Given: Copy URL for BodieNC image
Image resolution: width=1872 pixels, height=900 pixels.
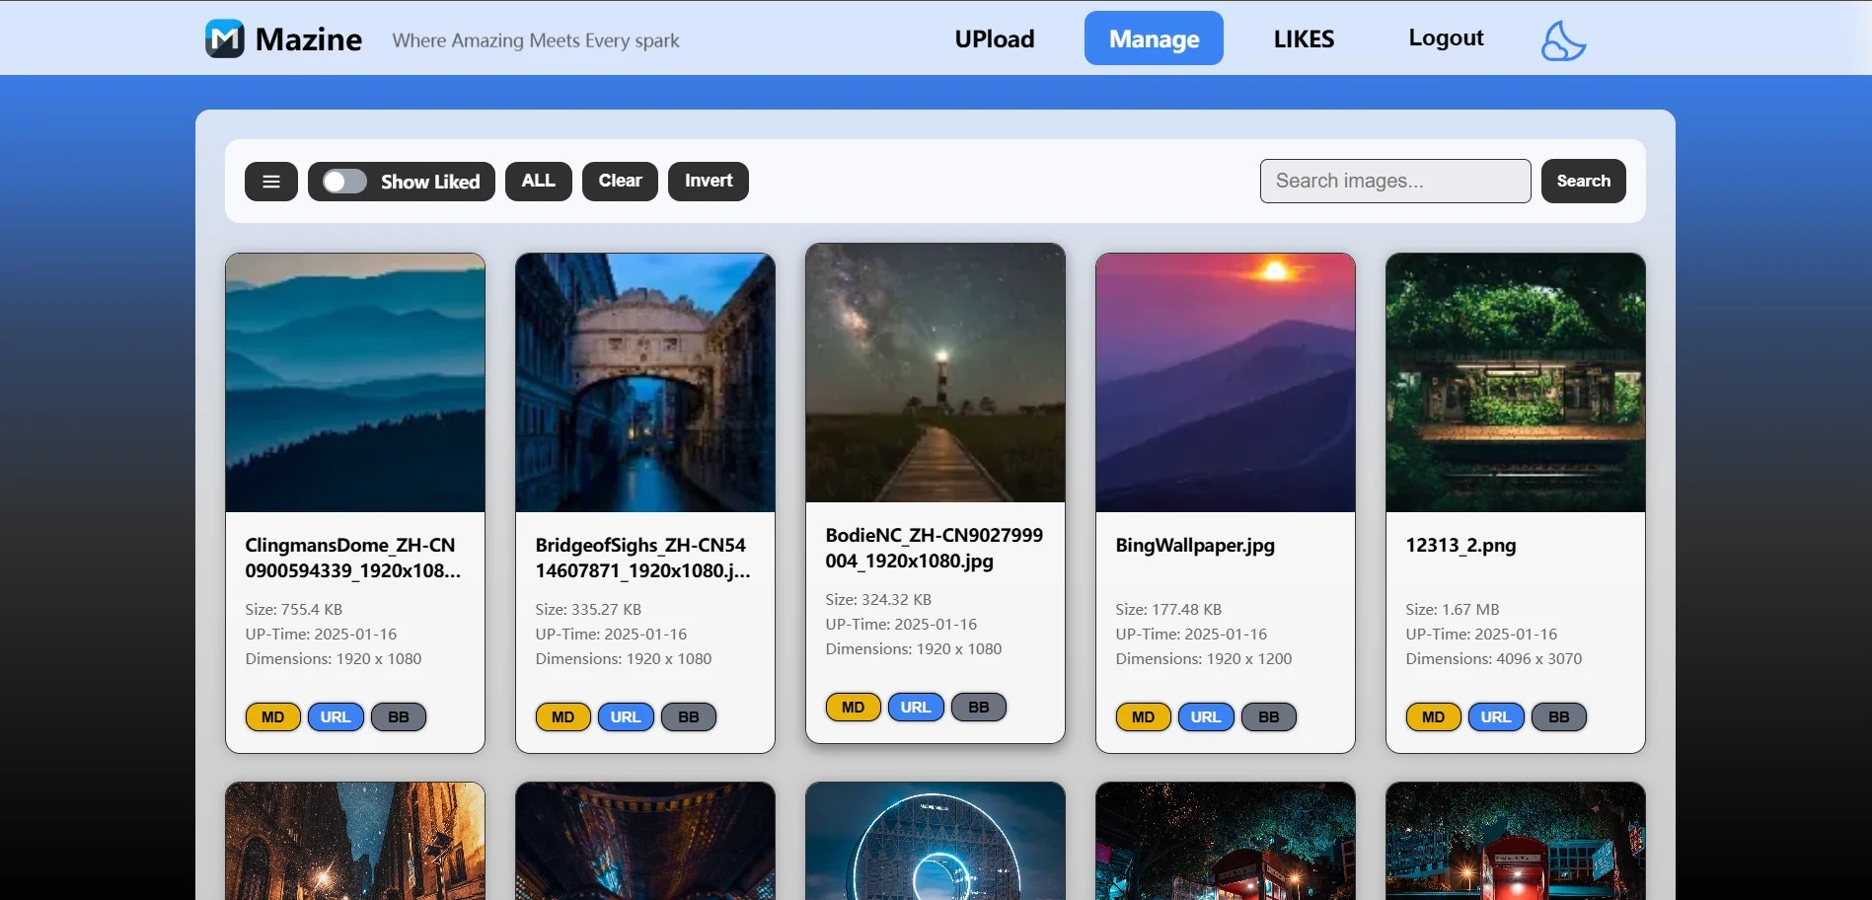Looking at the screenshot, I should pos(916,707).
